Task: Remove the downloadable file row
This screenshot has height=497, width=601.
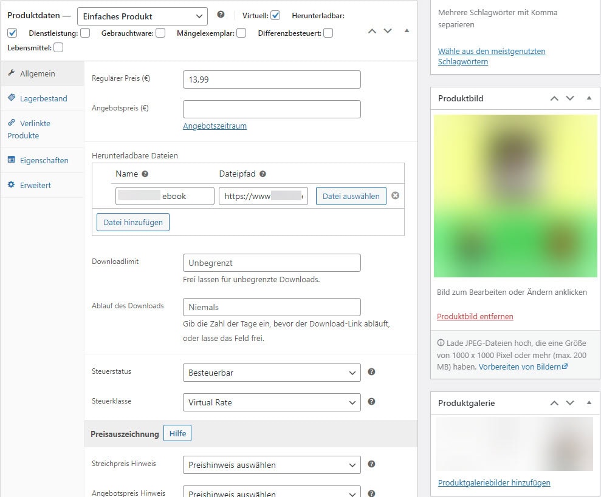Action: click(x=395, y=195)
